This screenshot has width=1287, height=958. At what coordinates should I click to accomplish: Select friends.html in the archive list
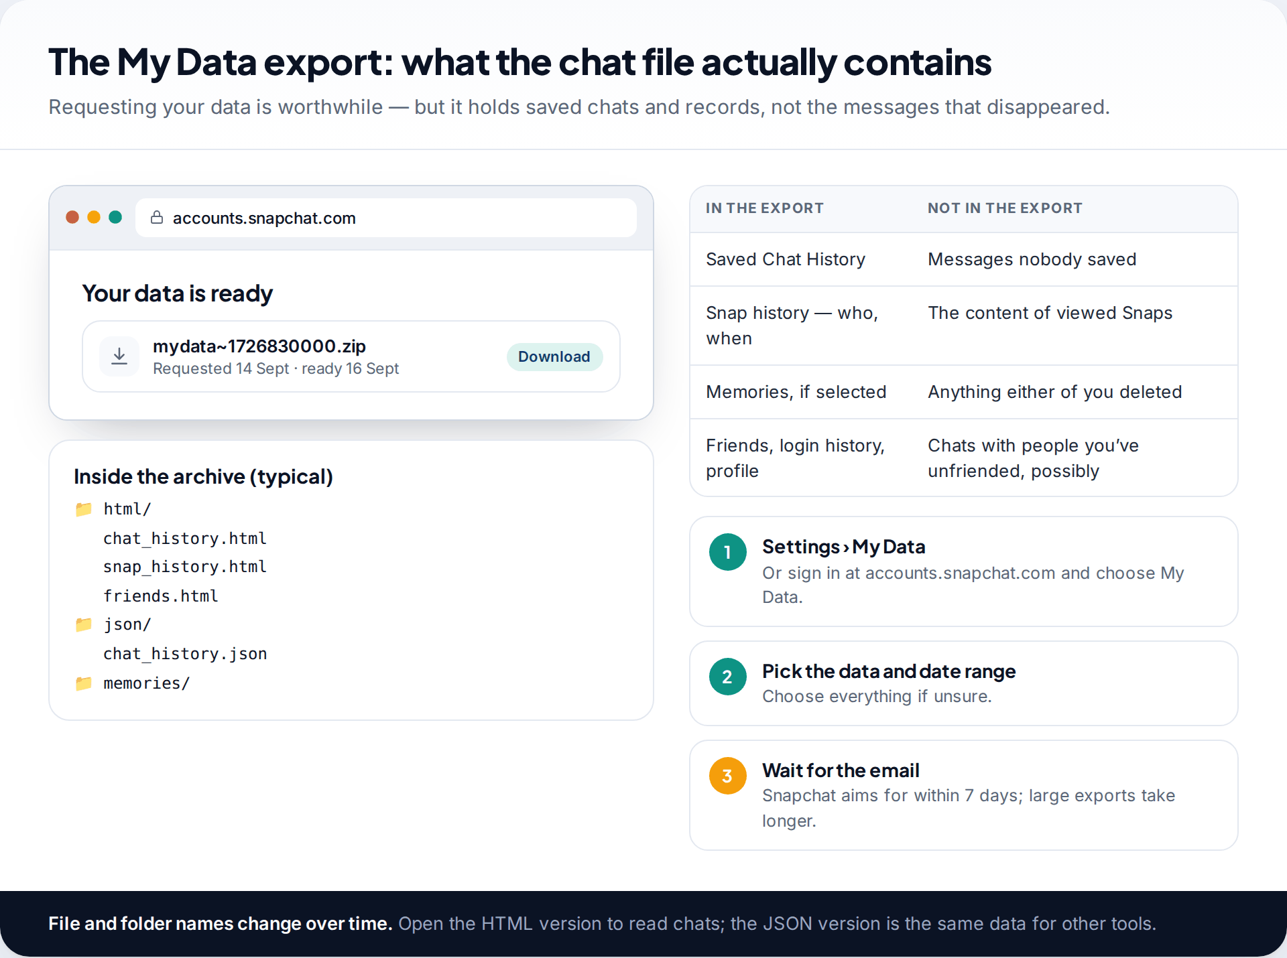(161, 596)
